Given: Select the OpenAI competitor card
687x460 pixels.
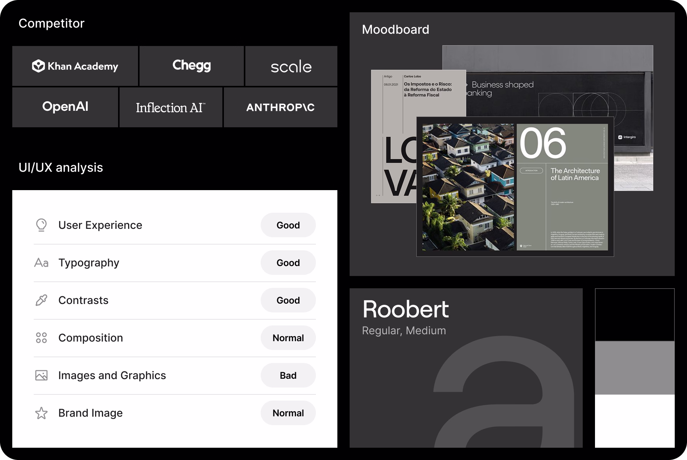Looking at the screenshot, I should (65, 107).
